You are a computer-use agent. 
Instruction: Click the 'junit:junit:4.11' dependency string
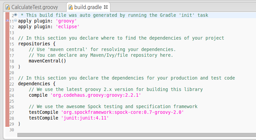(85, 118)
